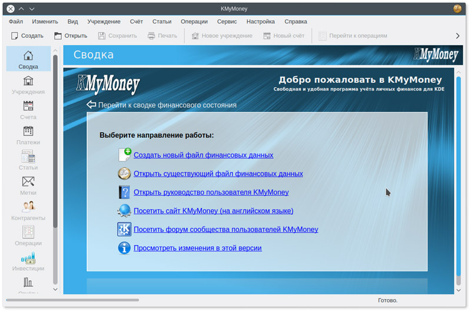Click the horizontal scrollbar at the window bottom
This screenshot has height=312, width=471.
click(x=72, y=300)
